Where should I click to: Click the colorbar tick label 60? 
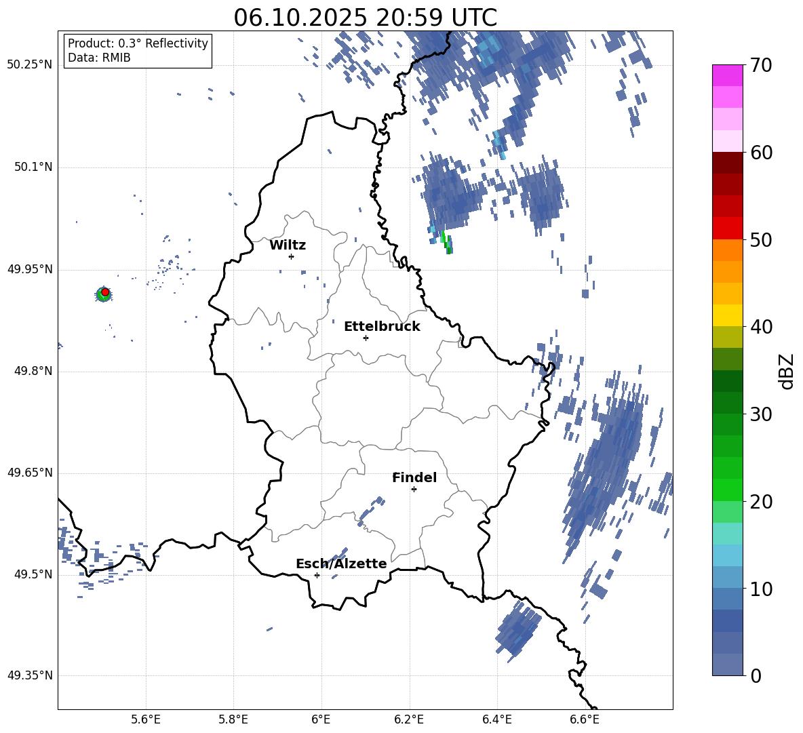pos(761,153)
